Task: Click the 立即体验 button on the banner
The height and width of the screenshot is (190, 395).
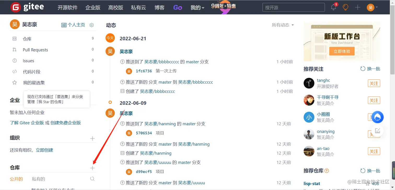Action: [x=342, y=51]
